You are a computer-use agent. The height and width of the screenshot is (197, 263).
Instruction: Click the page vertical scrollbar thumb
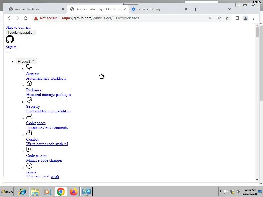(257, 32)
